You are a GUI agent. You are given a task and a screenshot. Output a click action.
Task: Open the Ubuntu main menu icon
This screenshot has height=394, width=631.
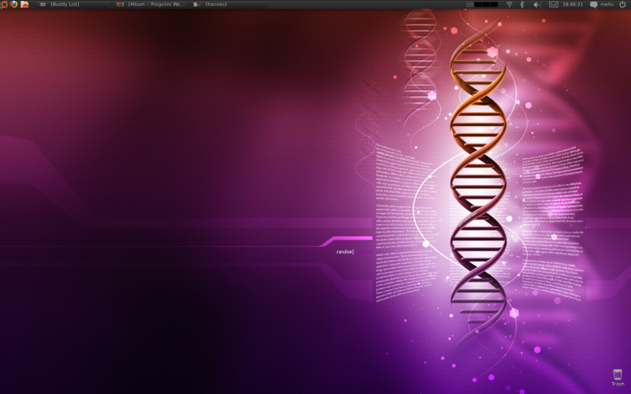(x=4, y=5)
